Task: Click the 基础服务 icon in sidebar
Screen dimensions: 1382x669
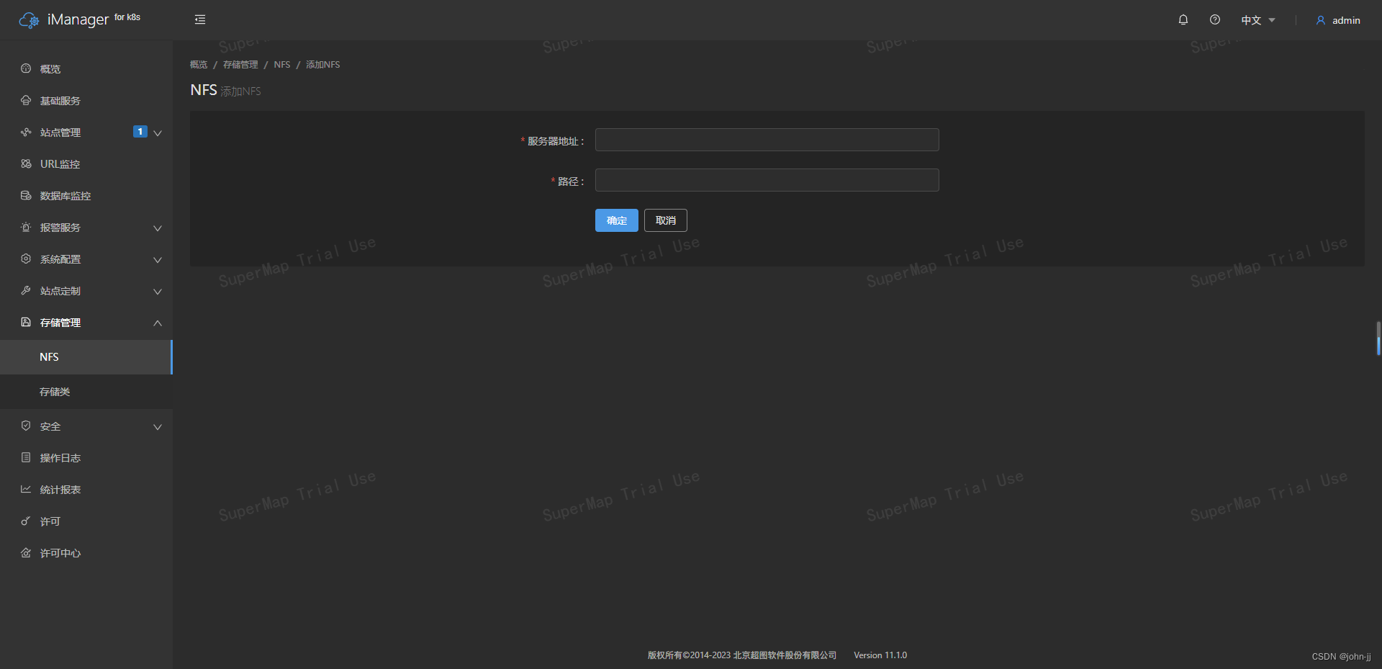Action: point(26,100)
